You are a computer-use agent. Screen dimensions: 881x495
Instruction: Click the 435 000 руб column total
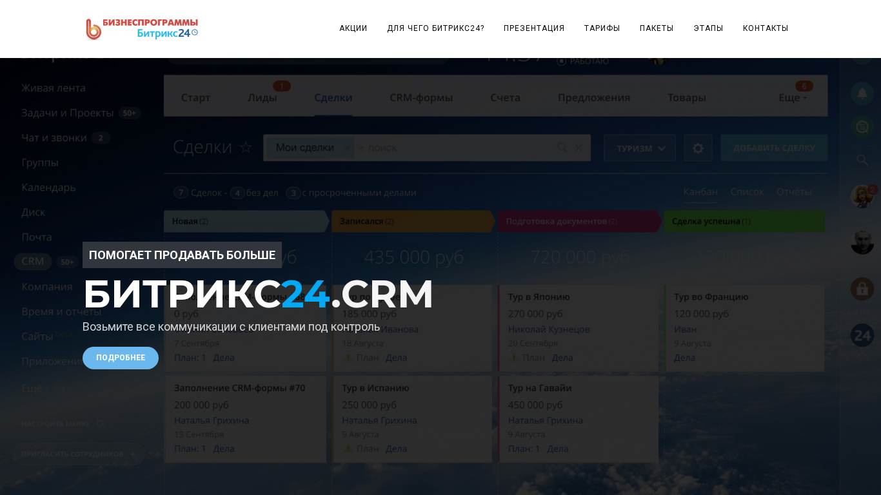(x=414, y=257)
